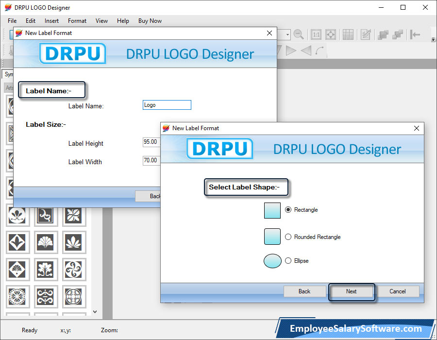Pick the double mirrored scroll symbol
This screenshot has height=340, width=437.
pos(46,296)
